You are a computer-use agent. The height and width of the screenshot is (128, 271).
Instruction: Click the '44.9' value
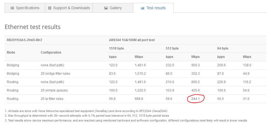coord(246,74)
